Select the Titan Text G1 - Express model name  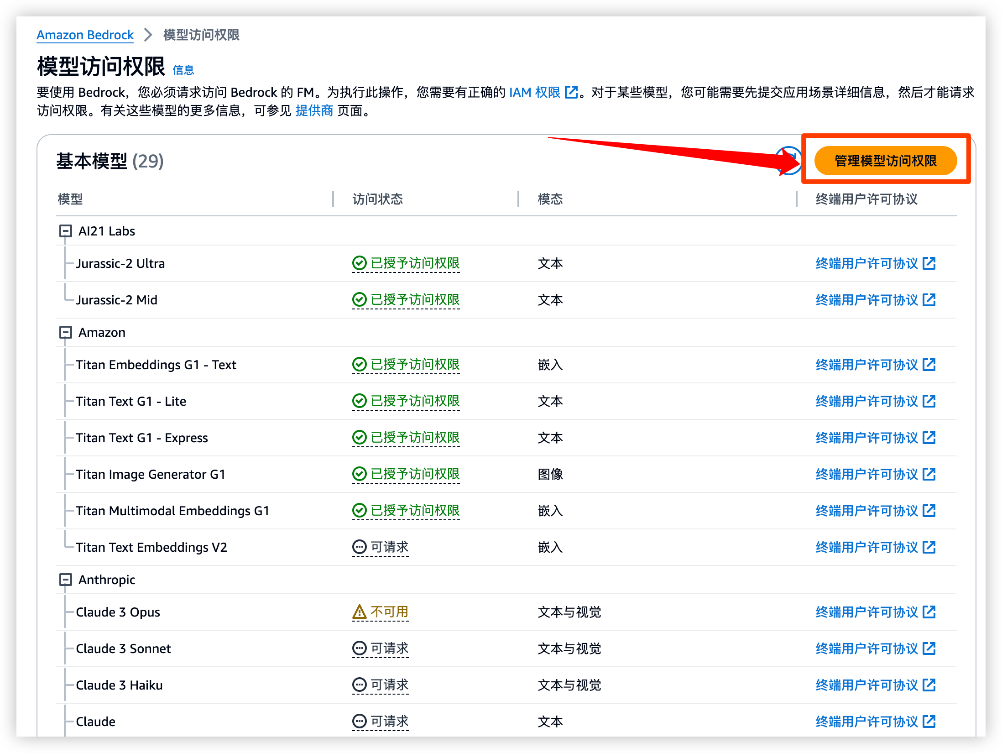point(142,438)
